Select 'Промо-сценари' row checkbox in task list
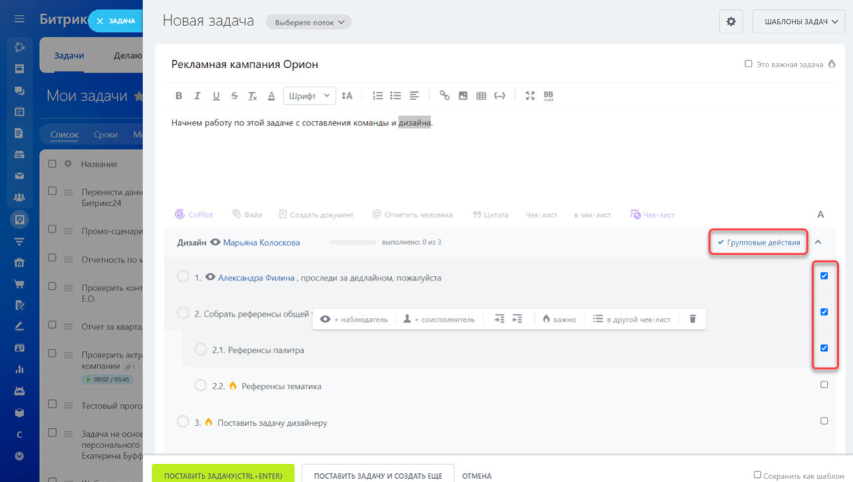Image resolution: width=853 pixels, height=482 pixels. 53,229
